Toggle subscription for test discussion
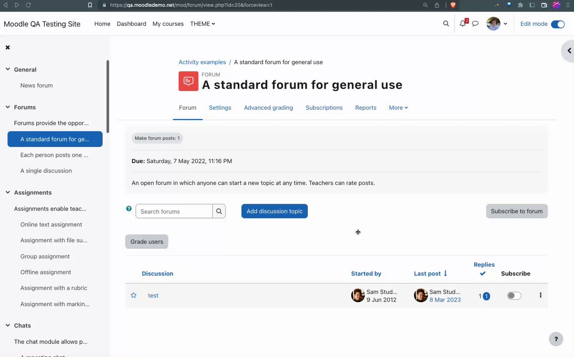574x357 pixels. point(514,296)
